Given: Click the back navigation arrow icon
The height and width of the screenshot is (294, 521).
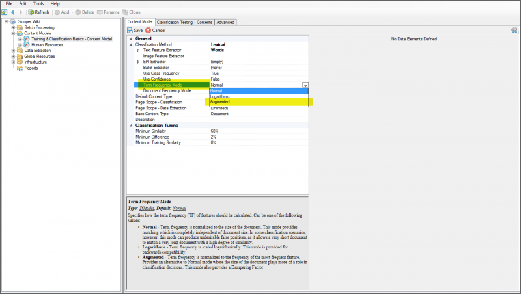Looking at the screenshot, I should tap(12, 12).
